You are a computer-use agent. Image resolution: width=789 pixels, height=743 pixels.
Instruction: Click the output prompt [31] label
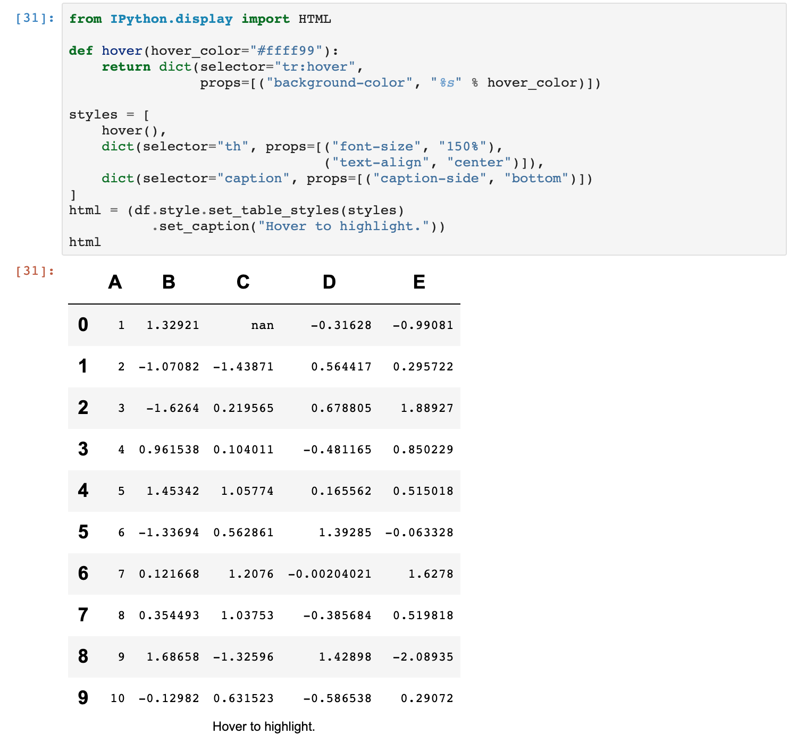[35, 271]
